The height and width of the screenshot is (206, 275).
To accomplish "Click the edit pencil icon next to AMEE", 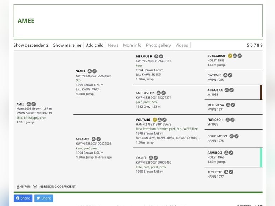I will tap(33, 104).
